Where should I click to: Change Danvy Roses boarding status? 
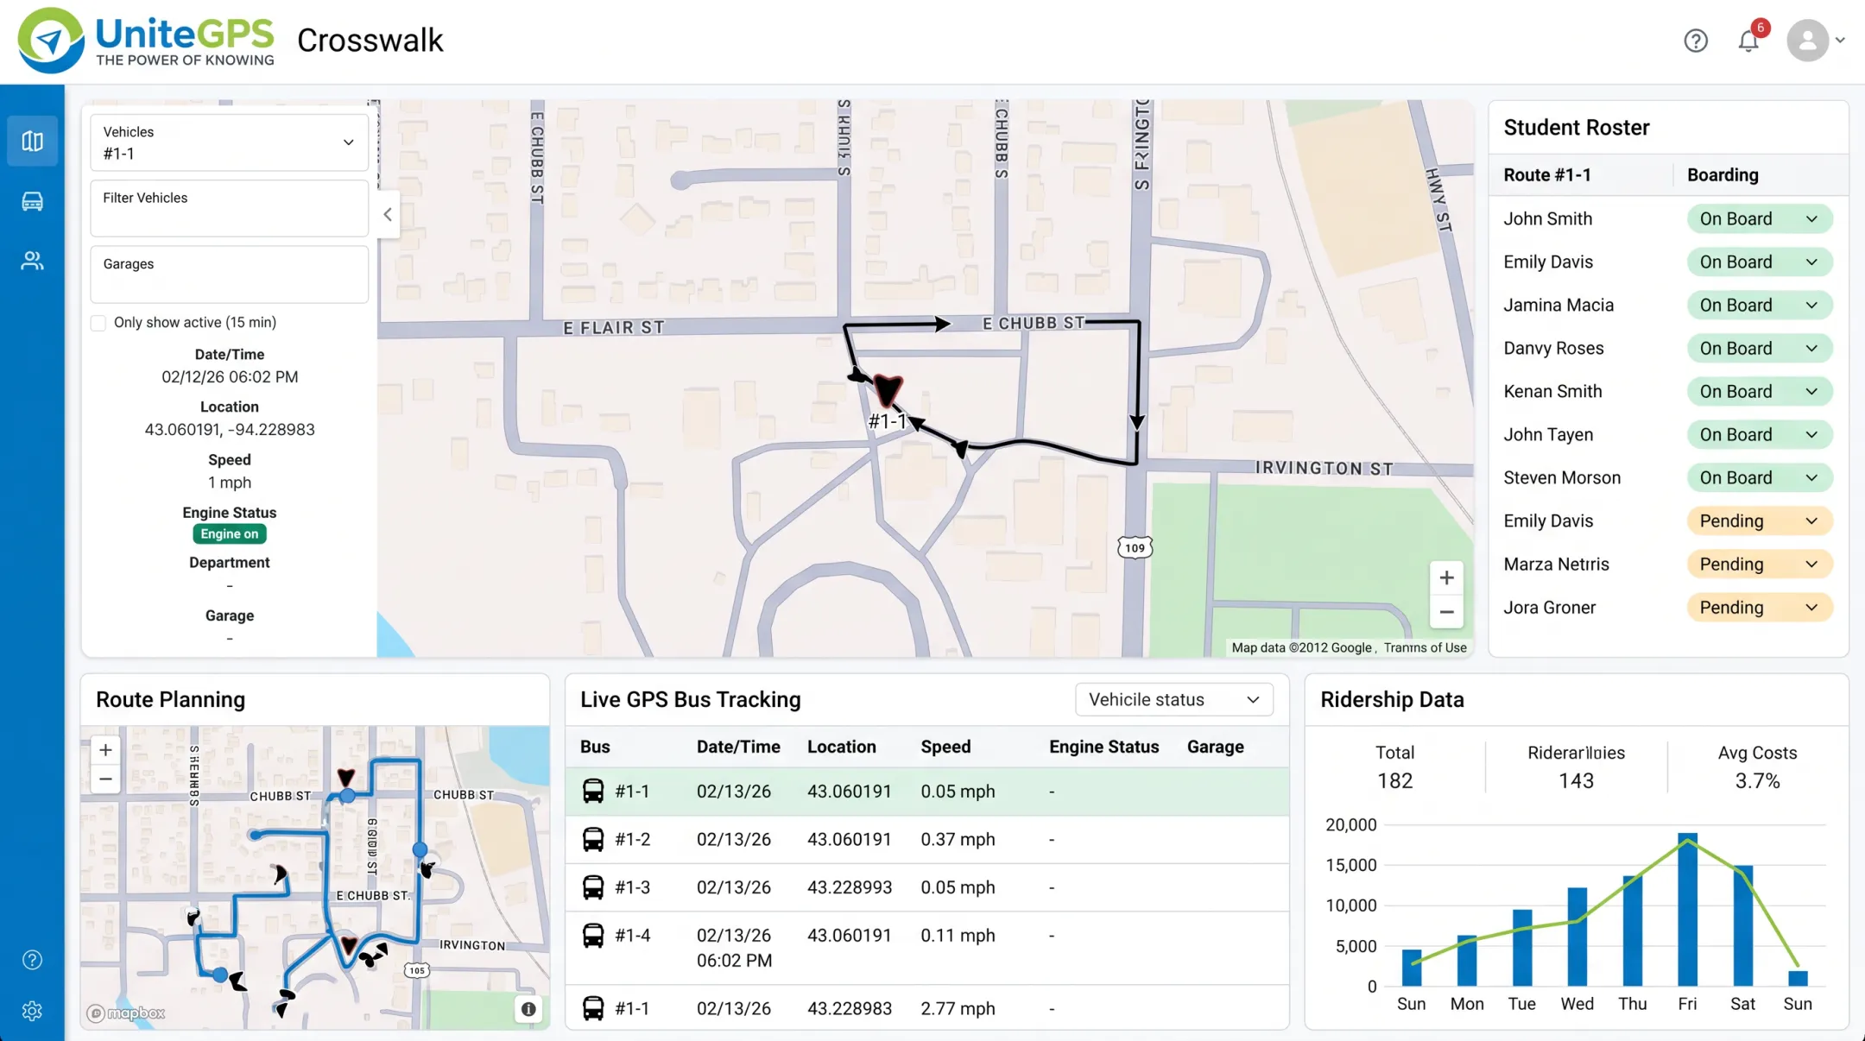pyautogui.click(x=1759, y=348)
